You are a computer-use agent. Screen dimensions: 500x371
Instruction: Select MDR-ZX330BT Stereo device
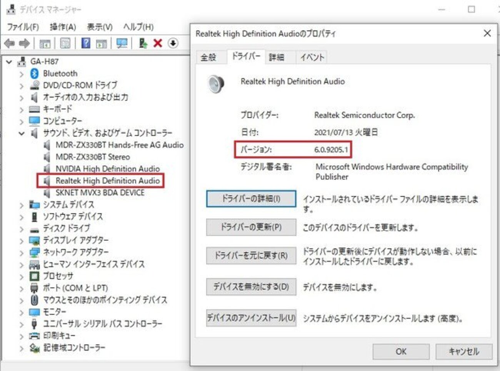(93, 157)
